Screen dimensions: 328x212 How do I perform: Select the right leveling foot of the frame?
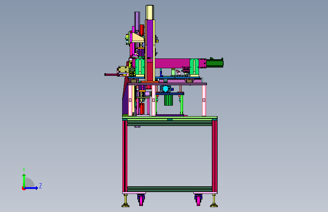[214, 201]
